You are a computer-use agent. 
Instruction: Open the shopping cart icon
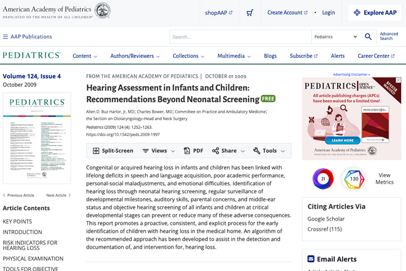tap(250, 13)
